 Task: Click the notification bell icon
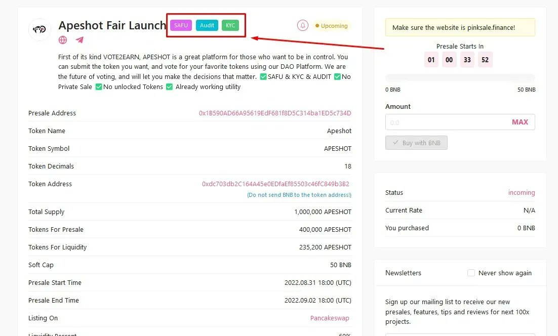coord(302,26)
